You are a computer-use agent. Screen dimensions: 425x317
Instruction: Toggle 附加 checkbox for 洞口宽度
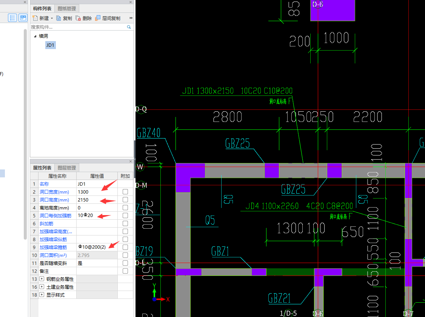(125, 192)
